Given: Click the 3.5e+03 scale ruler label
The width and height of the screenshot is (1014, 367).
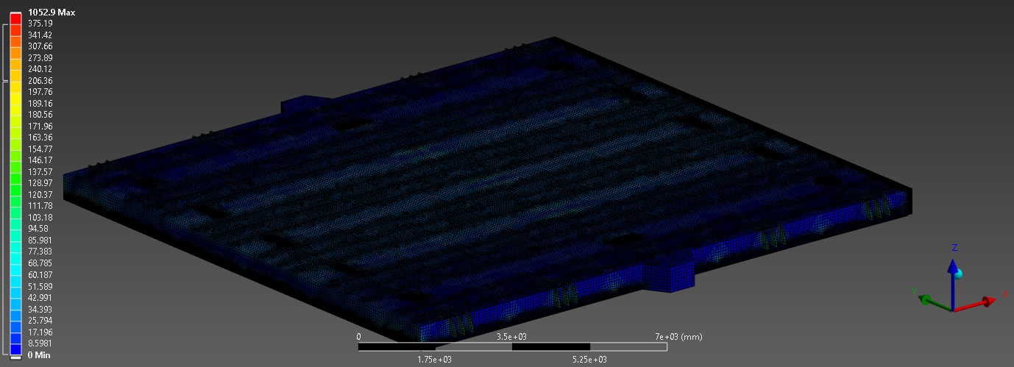Looking at the screenshot, I should click(511, 337).
